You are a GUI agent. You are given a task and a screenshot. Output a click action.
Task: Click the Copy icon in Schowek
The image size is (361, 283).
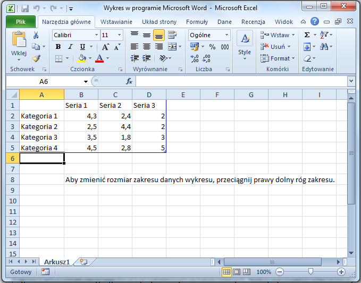click(x=36, y=47)
